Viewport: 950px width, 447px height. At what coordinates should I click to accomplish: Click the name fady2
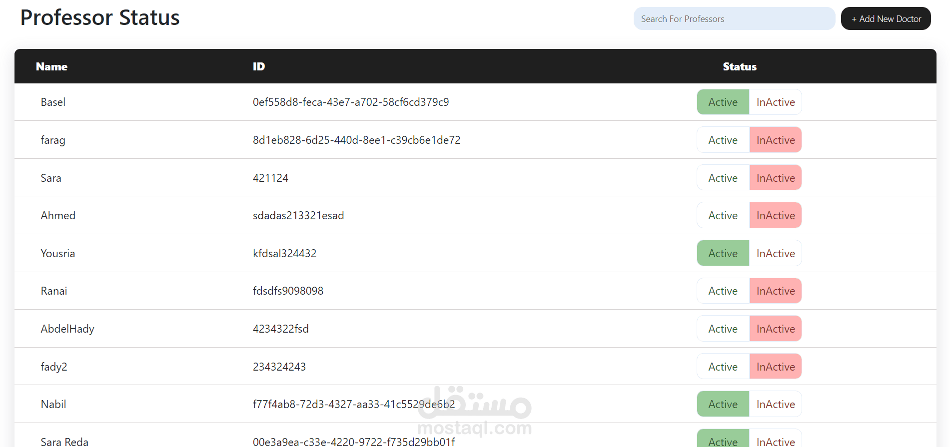click(x=54, y=367)
